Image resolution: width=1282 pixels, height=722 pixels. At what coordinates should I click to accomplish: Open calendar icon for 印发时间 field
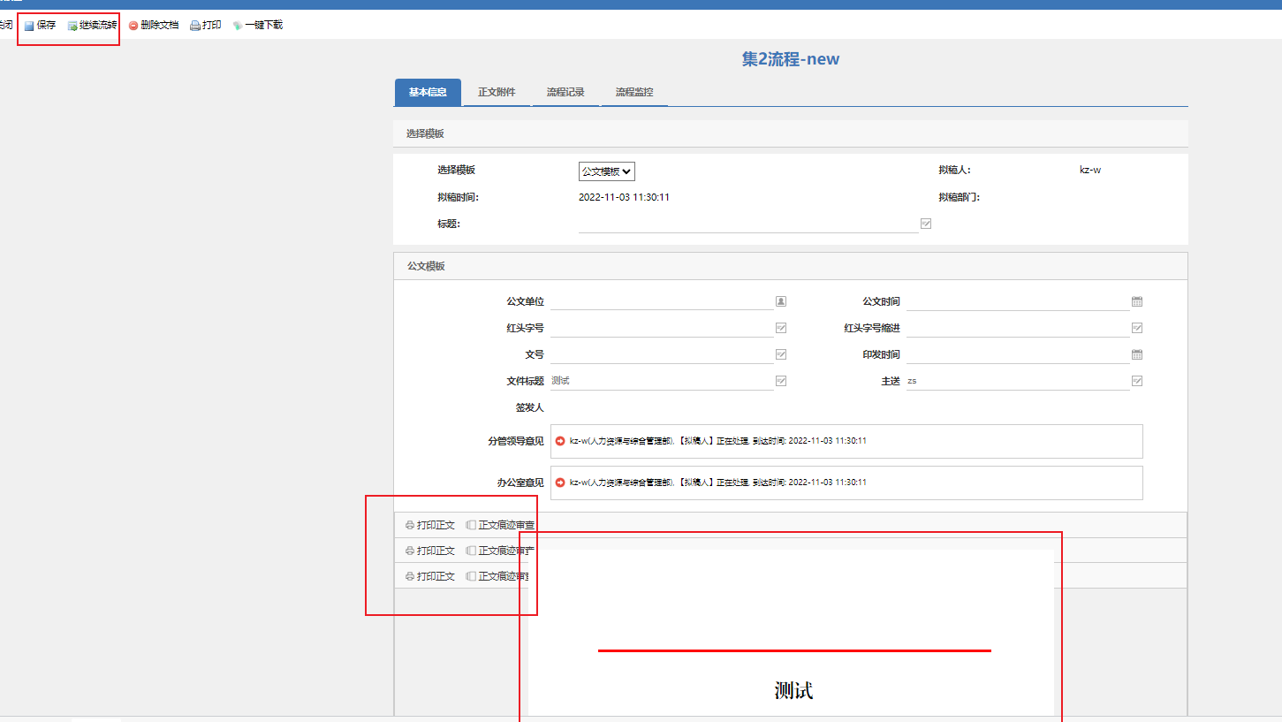point(1137,354)
